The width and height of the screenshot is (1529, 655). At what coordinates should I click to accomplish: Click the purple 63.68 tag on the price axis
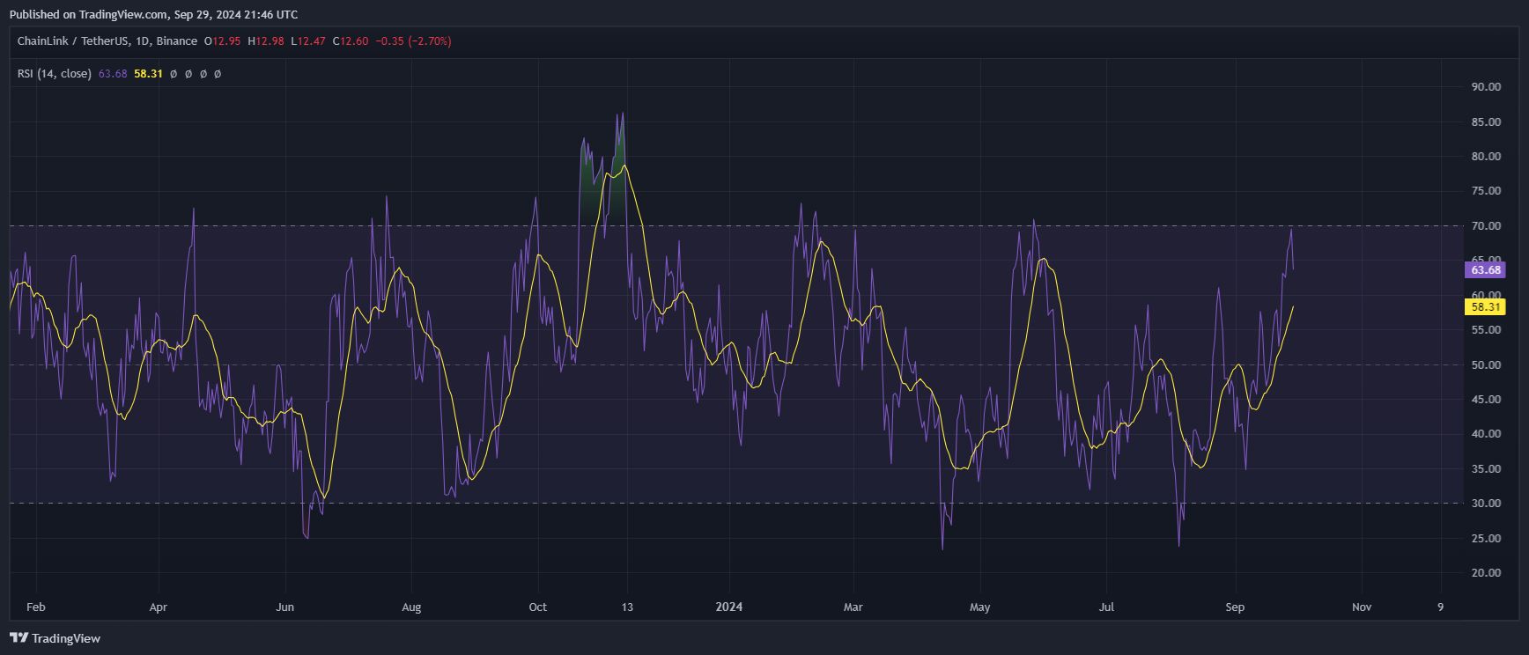coord(1485,270)
